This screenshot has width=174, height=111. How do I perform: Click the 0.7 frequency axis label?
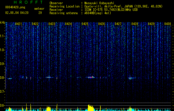click(x=2, y=92)
